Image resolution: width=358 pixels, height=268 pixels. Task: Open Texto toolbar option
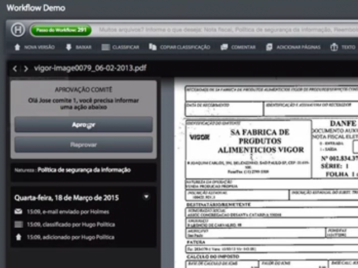tap(348, 47)
